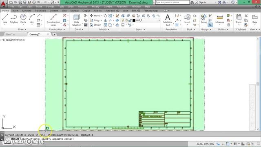Toggle layer lock padlock icon
261x147 pixels.
pos(130,20)
